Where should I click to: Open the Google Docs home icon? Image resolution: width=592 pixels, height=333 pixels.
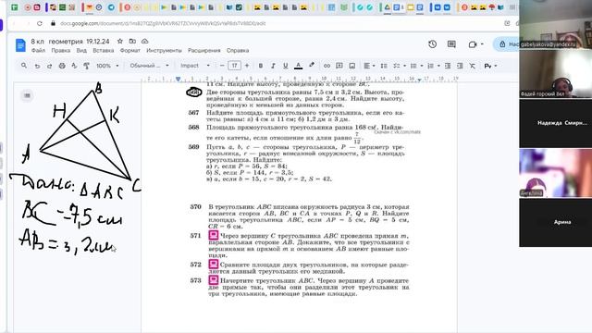tap(20, 45)
